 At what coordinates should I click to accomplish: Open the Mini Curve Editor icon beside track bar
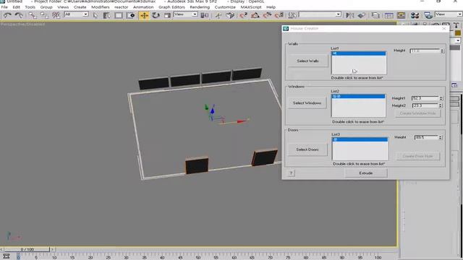6,256
